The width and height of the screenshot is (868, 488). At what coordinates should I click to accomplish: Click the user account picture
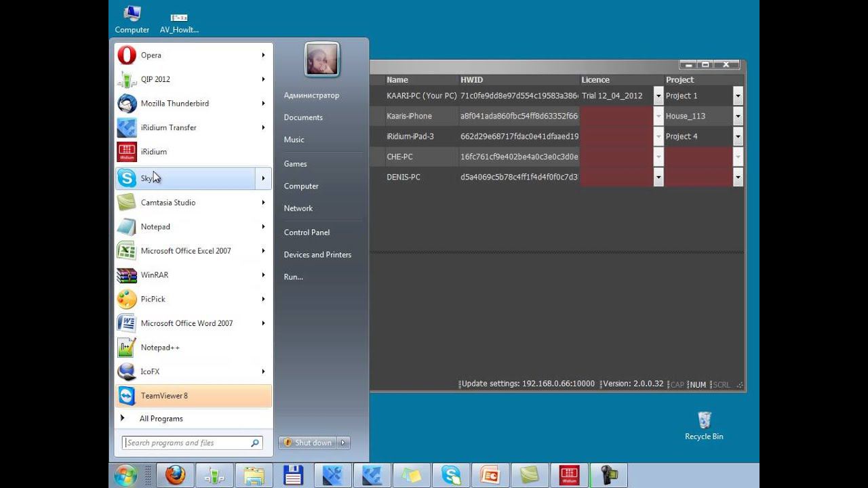(322, 60)
